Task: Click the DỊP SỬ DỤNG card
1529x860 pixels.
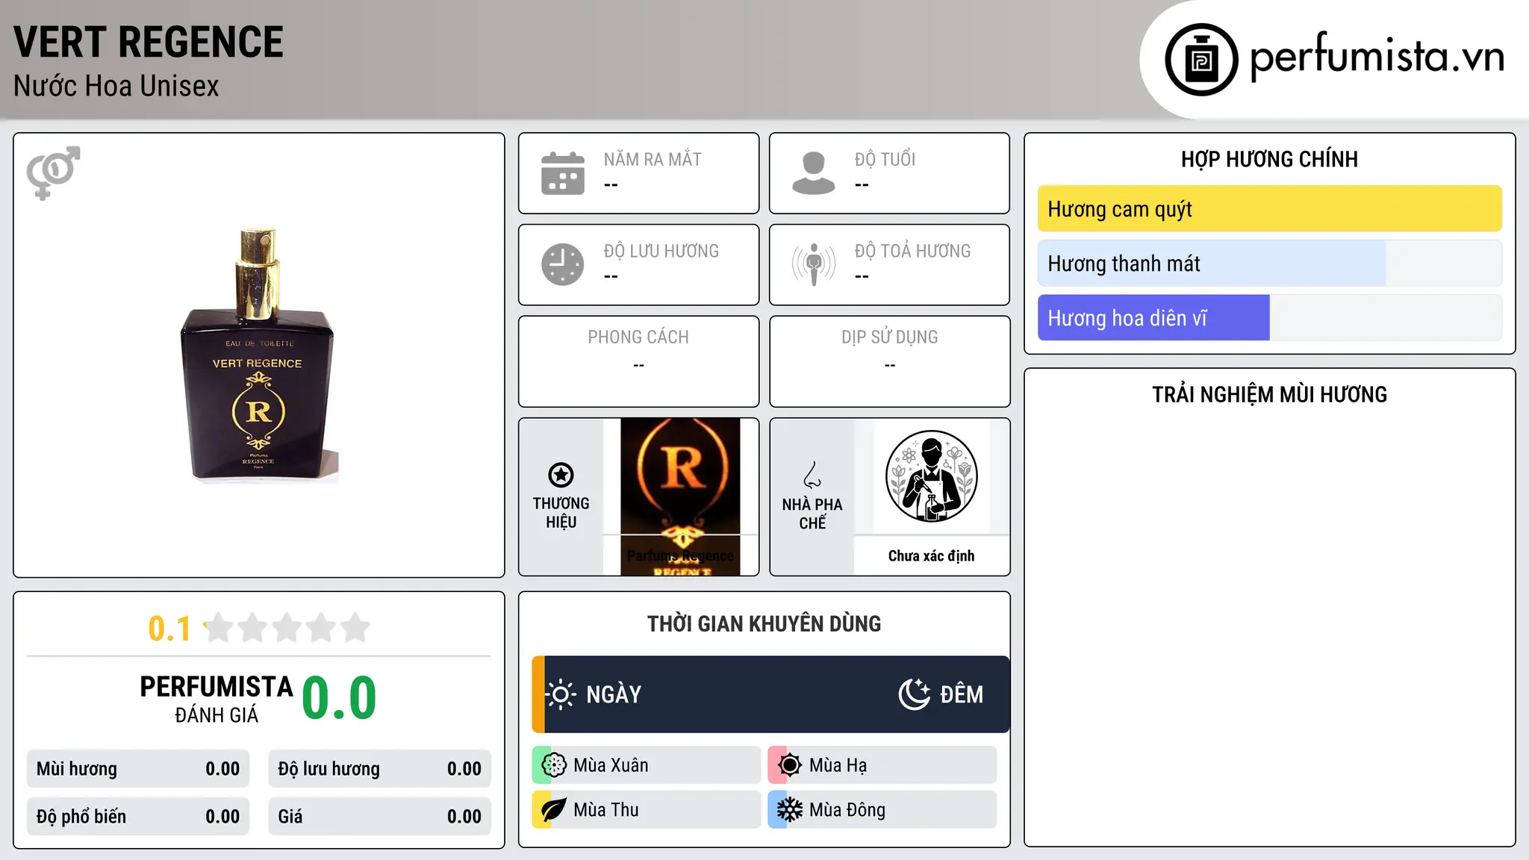Action: coord(889,361)
